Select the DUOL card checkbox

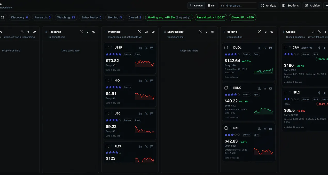pos(226,48)
